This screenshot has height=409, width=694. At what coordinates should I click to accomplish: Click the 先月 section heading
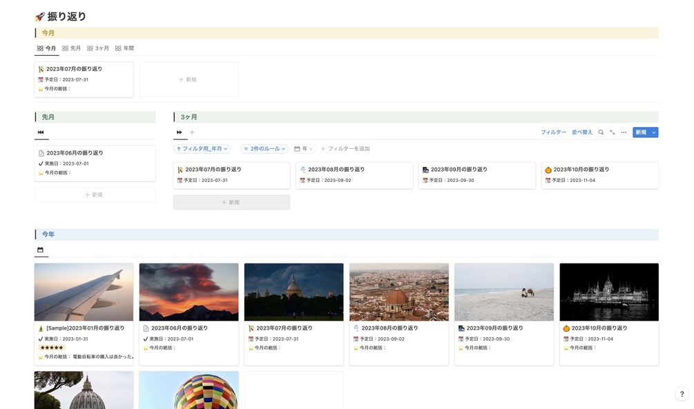click(x=48, y=117)
